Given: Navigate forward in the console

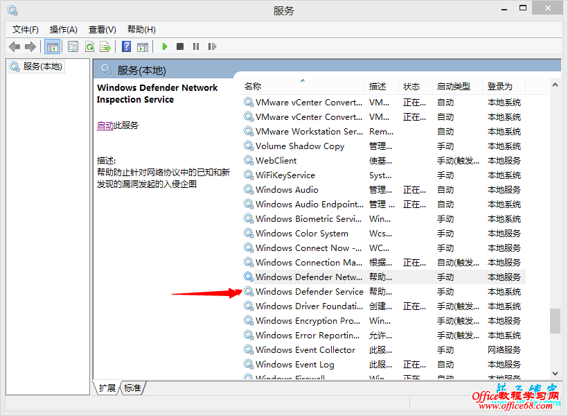Looking at the screenshot, I should (29, 46).
